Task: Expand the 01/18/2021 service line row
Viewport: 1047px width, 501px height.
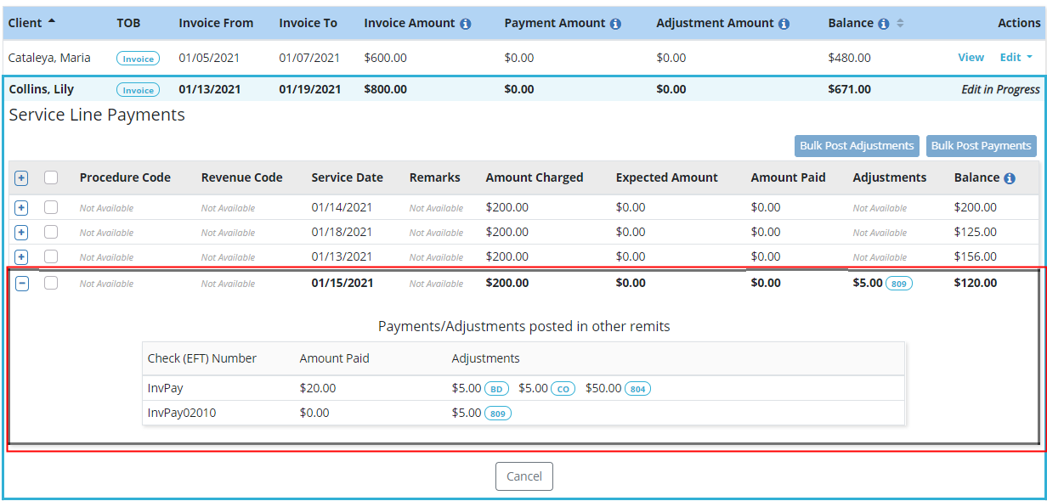Action: 22,232
